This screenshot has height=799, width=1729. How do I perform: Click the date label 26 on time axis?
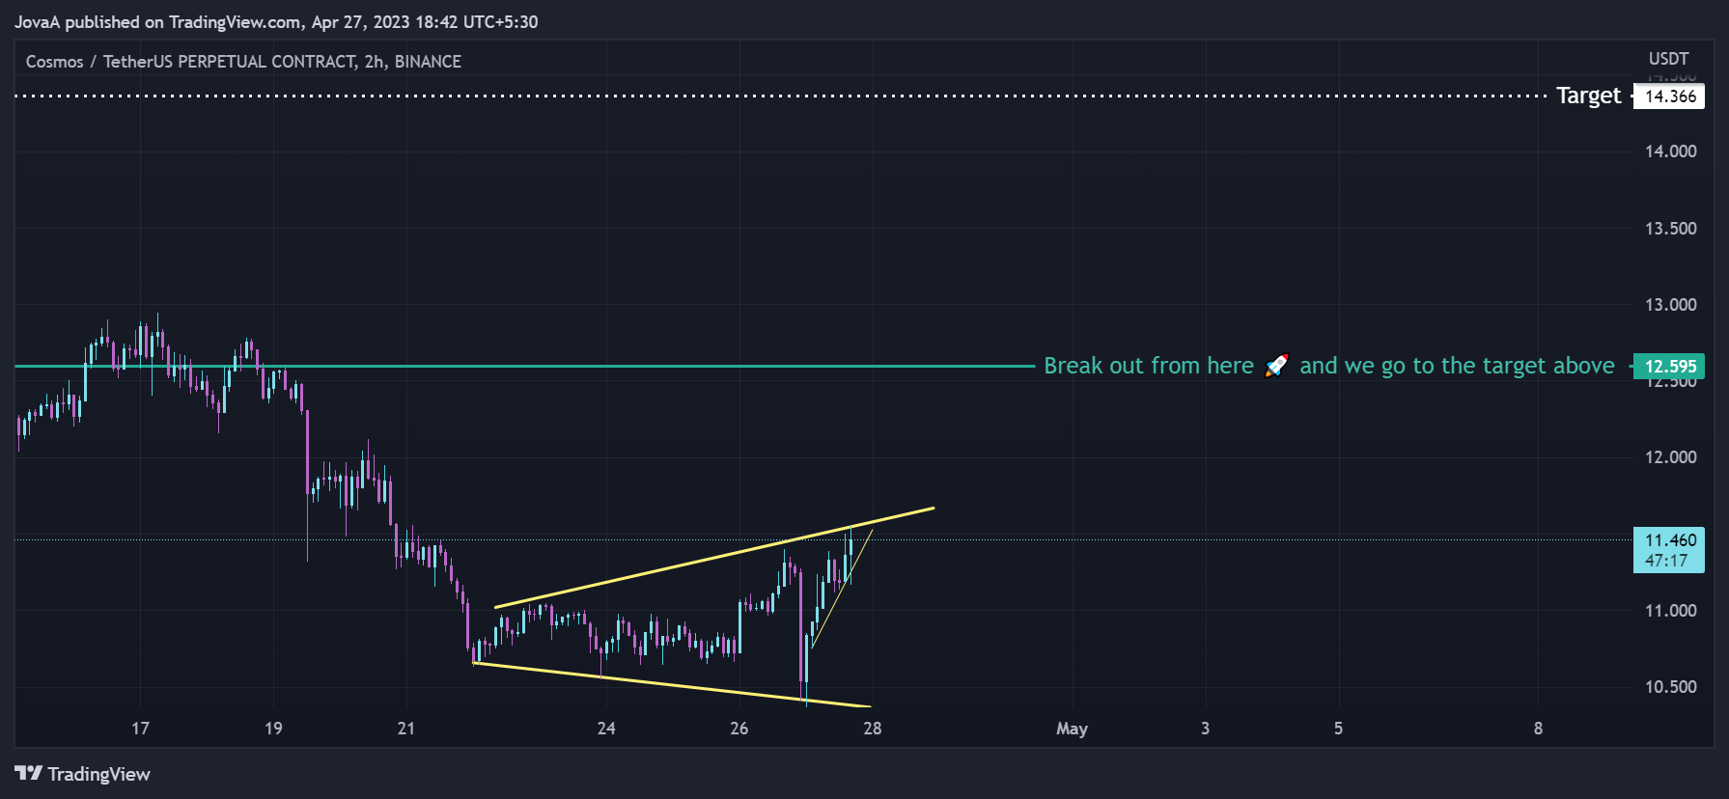point(739,729)
